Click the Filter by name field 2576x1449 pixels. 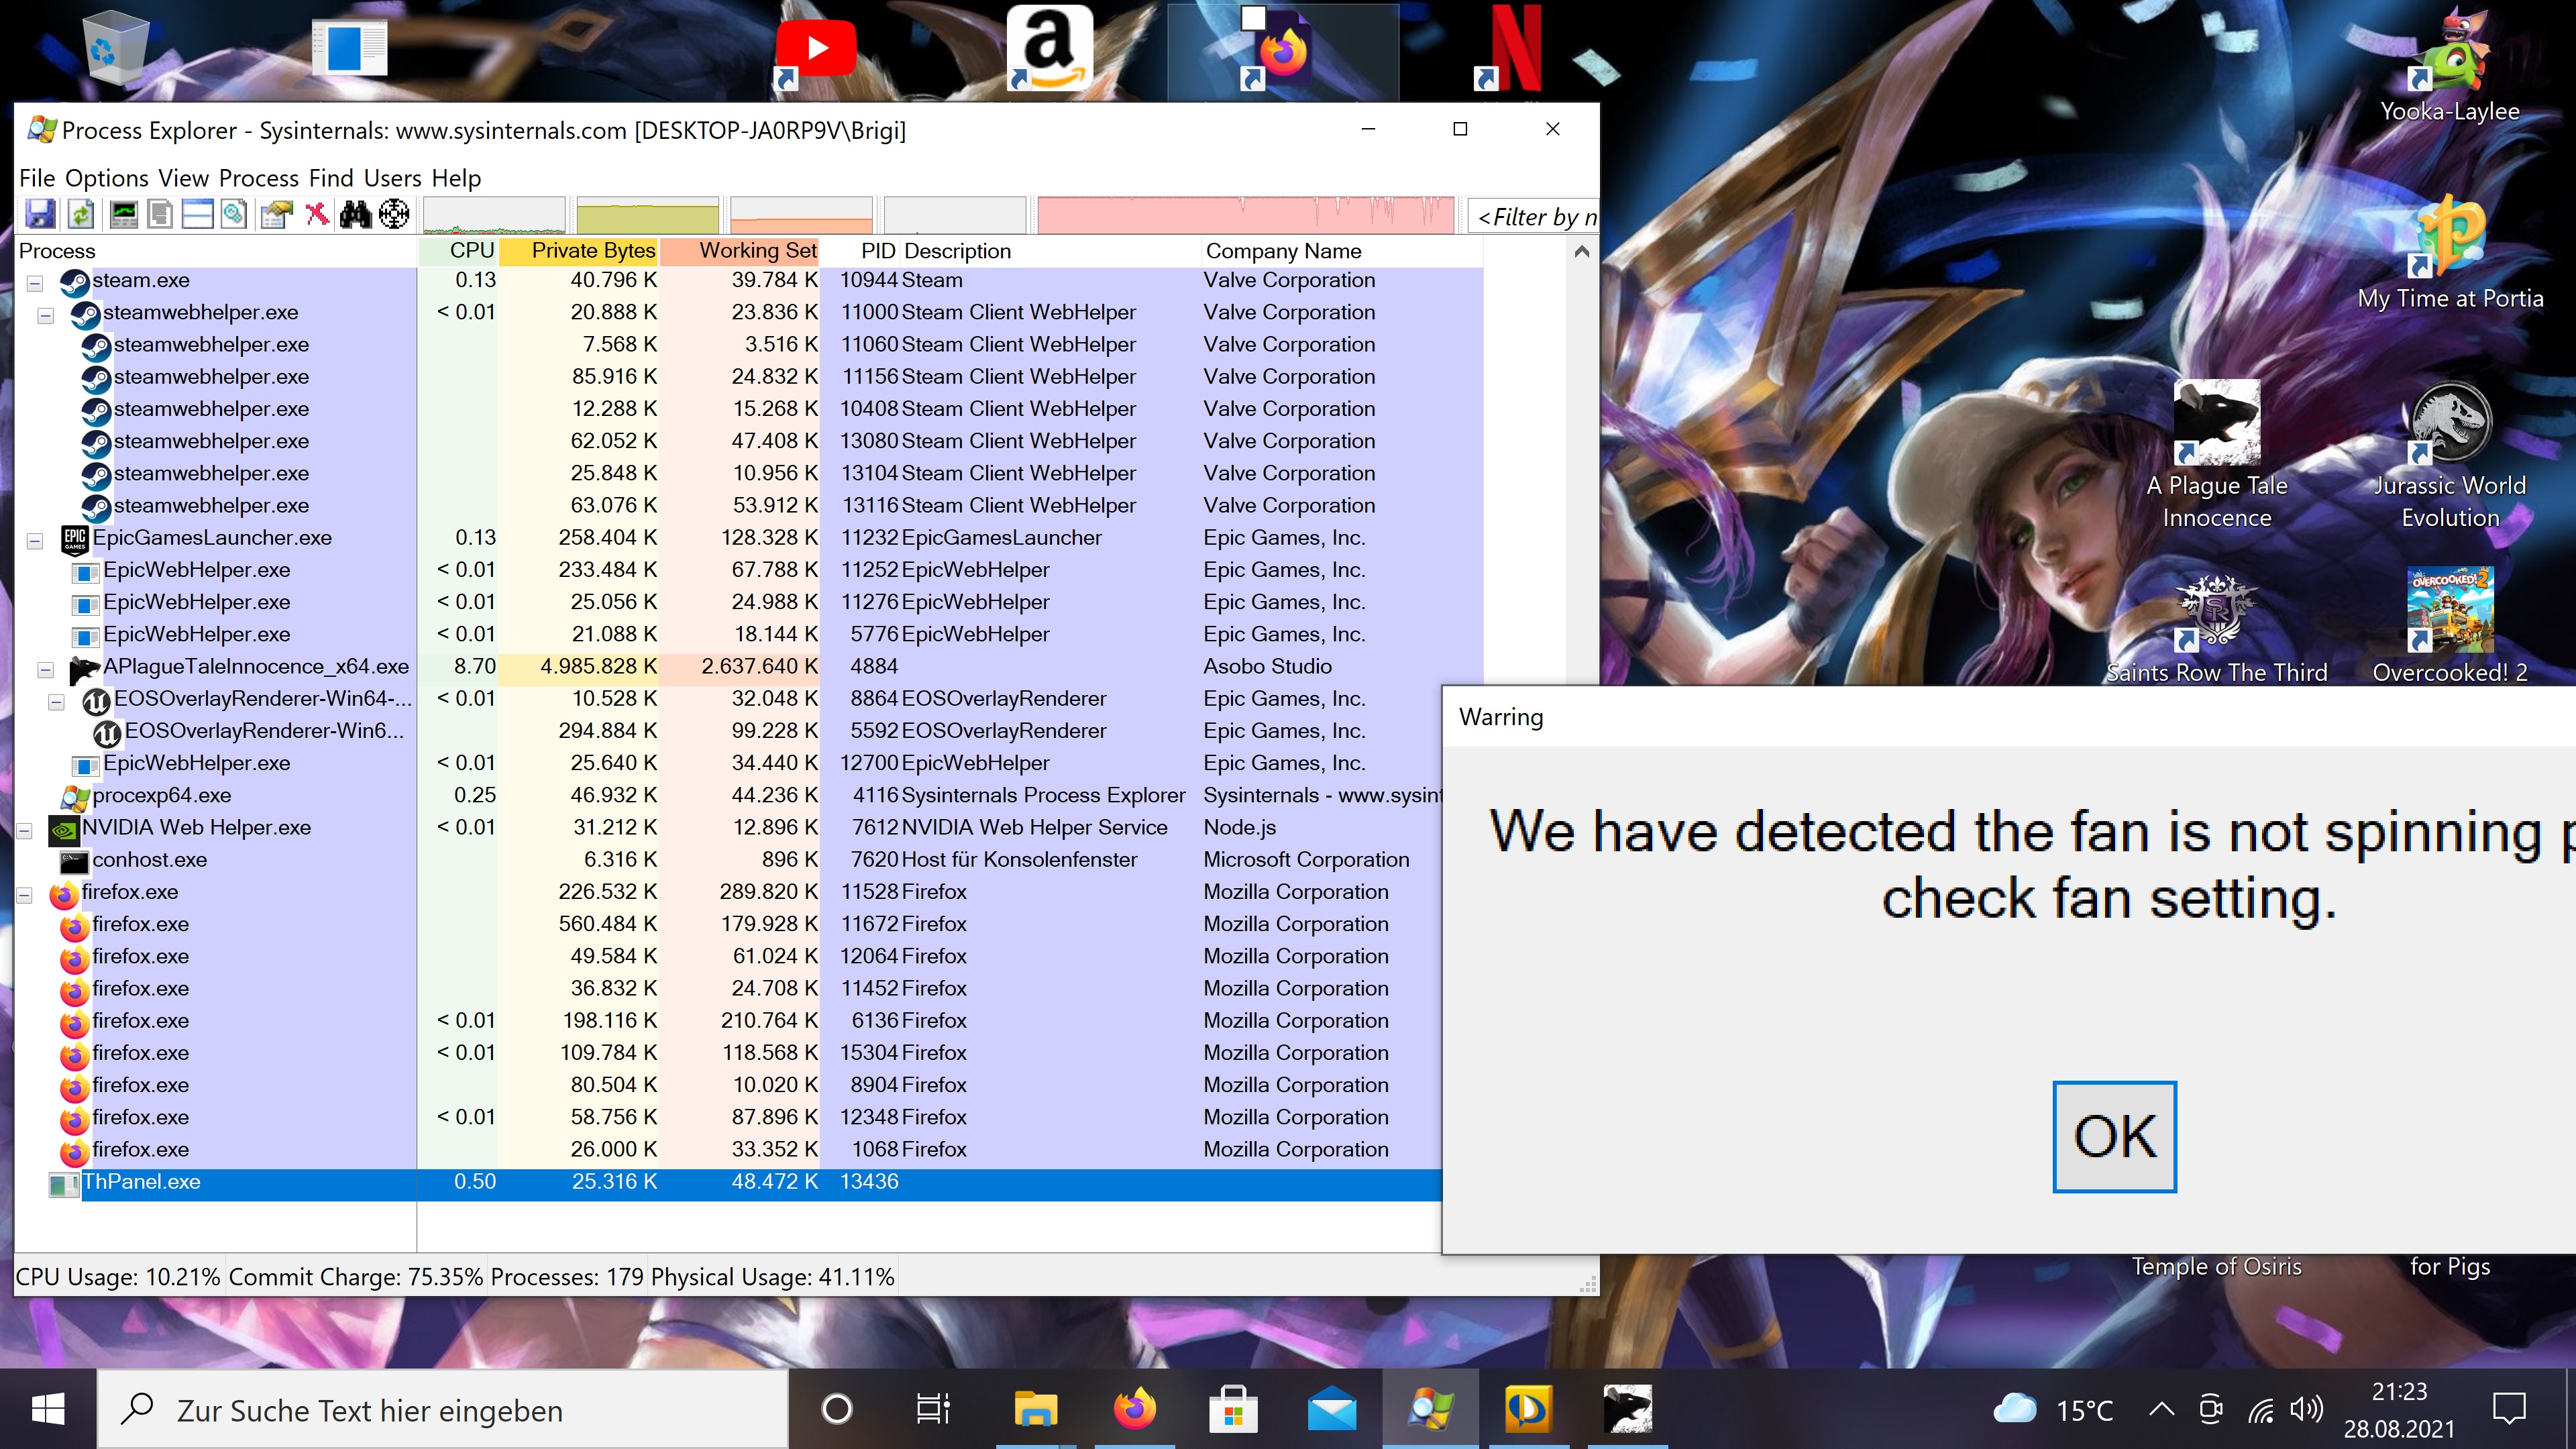(x=1535, y=217)
